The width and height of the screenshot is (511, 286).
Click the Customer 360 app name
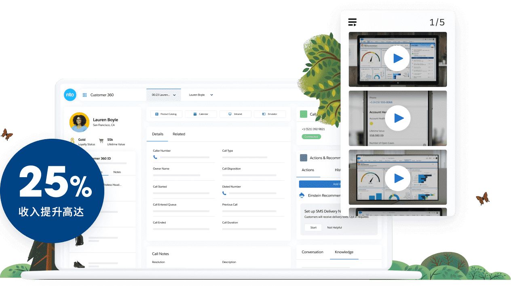click(102, 95)
